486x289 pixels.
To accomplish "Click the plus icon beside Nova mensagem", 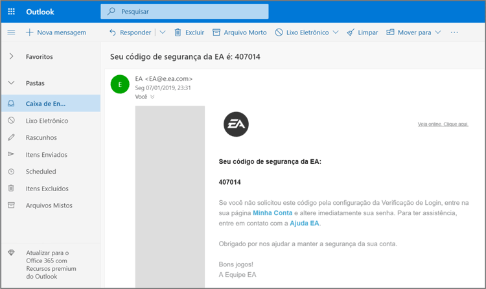I will (29, 32).
